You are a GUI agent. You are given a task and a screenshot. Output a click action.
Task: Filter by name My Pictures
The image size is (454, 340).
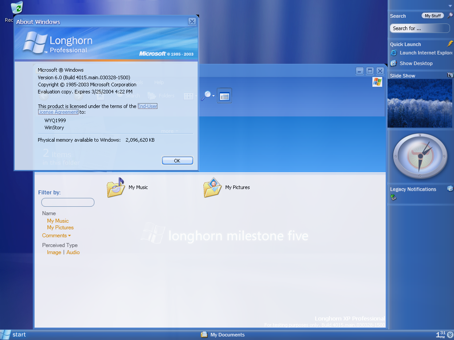[60, 228]
